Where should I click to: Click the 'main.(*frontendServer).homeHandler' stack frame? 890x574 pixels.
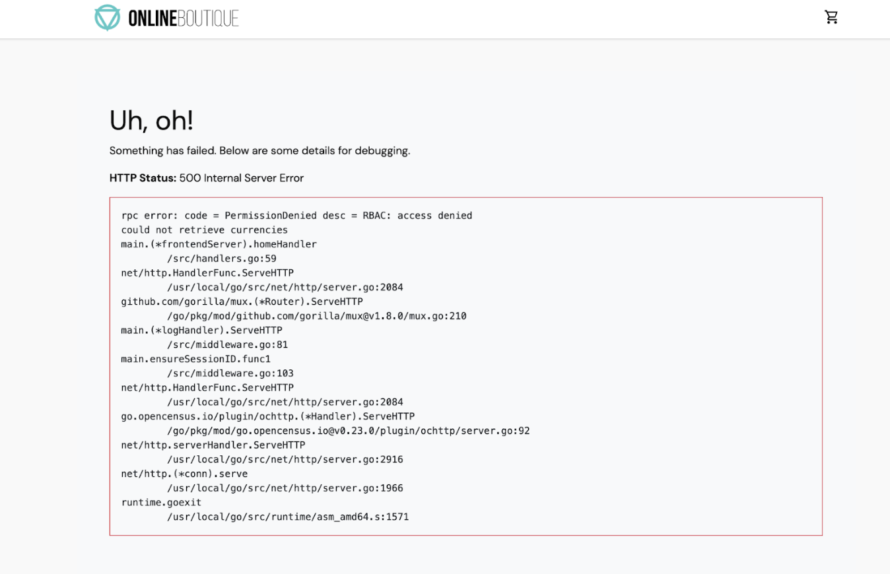pyautogui.click(x=218, y=243)
